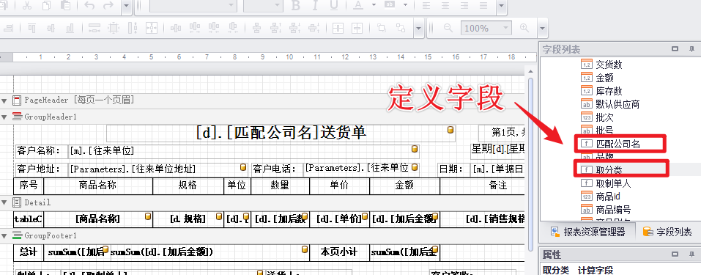Click the Undo arrow icon
This screenshot has height=275, width=701.
click(x=89, y=5)
